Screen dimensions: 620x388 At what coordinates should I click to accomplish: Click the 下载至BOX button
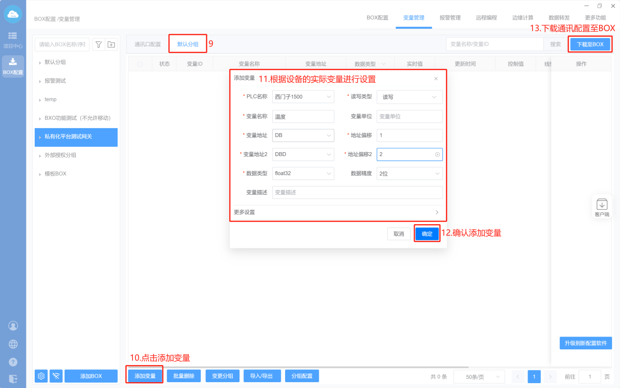pyautogui.click(x=590, y=44)
